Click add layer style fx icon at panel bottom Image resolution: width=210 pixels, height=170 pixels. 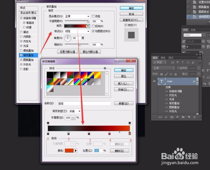point(166,117)
